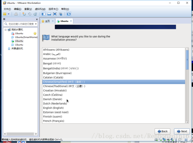Close the Ubuntu VM tab
Image resolution: width=193 pixels, height=143 pixels.
(71, 21)
